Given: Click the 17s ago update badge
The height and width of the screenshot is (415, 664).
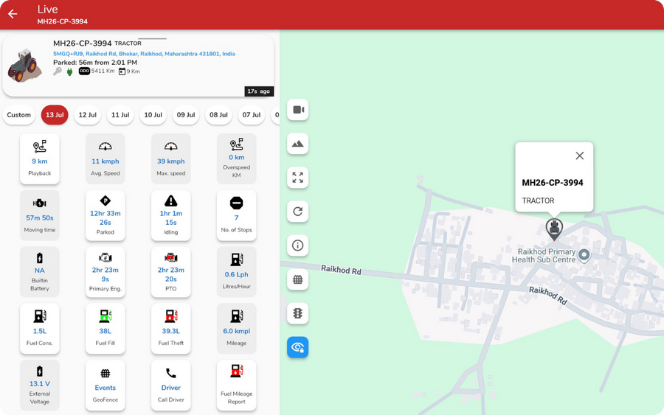Looking at the screenshot, I should coord(259,91).
